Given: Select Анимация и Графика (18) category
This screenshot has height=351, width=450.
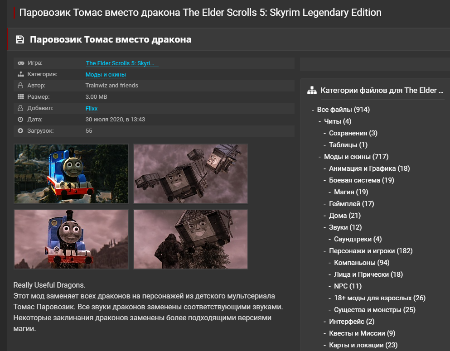Looking at the screenshot, I should [369, 168].
